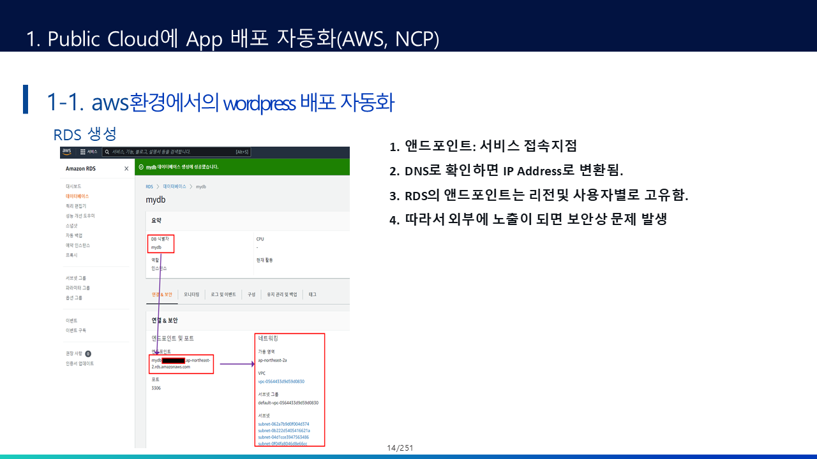Click the port value 3306

tap(156, 388)
